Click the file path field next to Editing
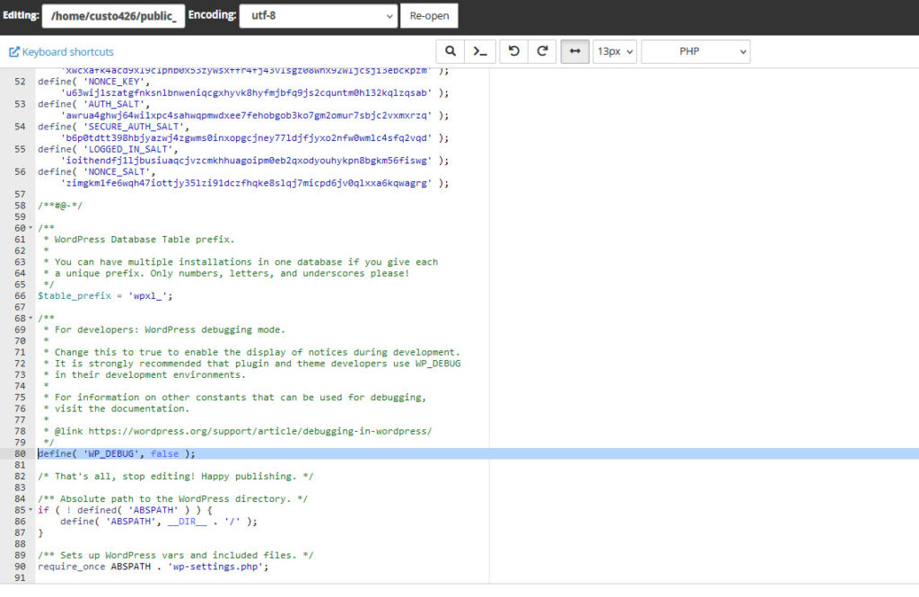This screenshot has height=597, width=919. pos(113,15)
